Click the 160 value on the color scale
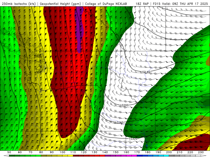 [x=126, y=152]
